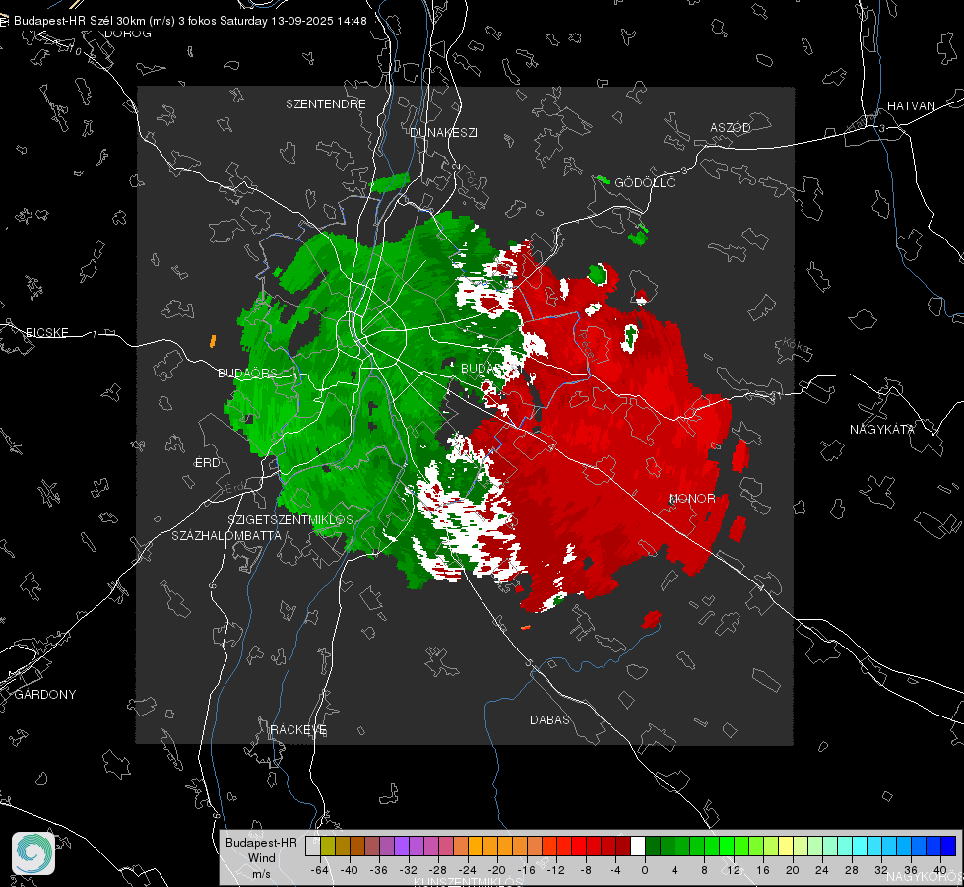Click the ASZOD city label
Image resolution: width=964 pixels, height=887 pixels.
coord(731,127)
